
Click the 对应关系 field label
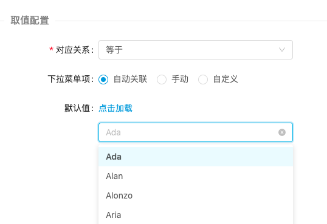tap(75, 50)
